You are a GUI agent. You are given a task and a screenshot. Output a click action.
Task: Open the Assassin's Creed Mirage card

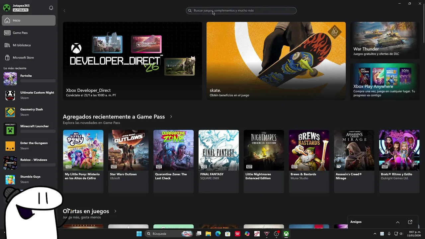coord(354,161)
